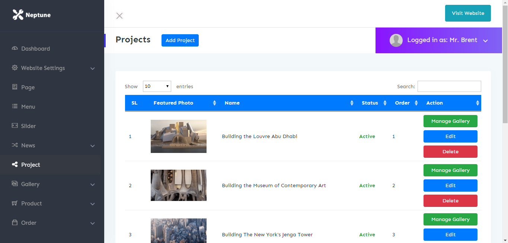Click the Product cart icon

pyautogui.click(x=15, y=203)
